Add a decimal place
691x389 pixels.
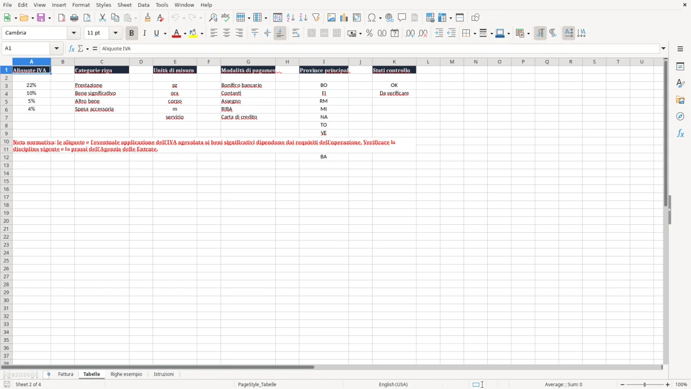(410, 33)
